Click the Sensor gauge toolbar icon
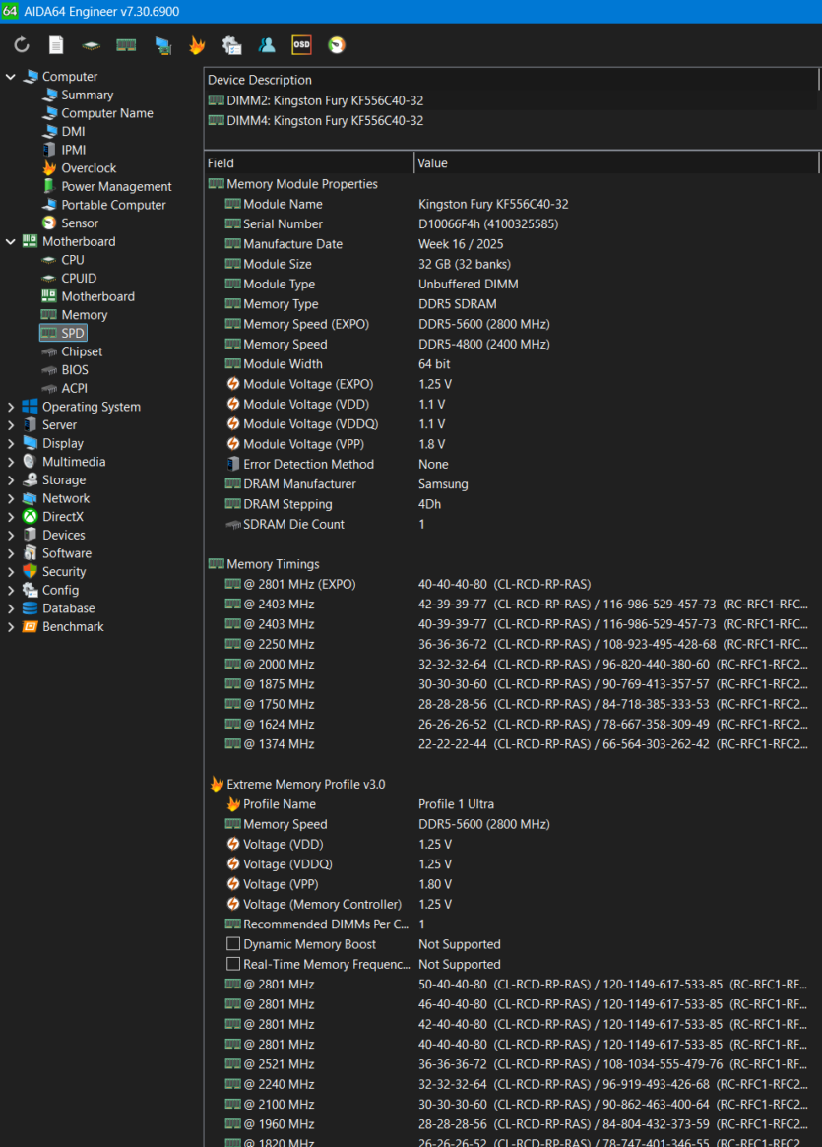Screen dimensions: 822x1147 (x=337, y=44)
